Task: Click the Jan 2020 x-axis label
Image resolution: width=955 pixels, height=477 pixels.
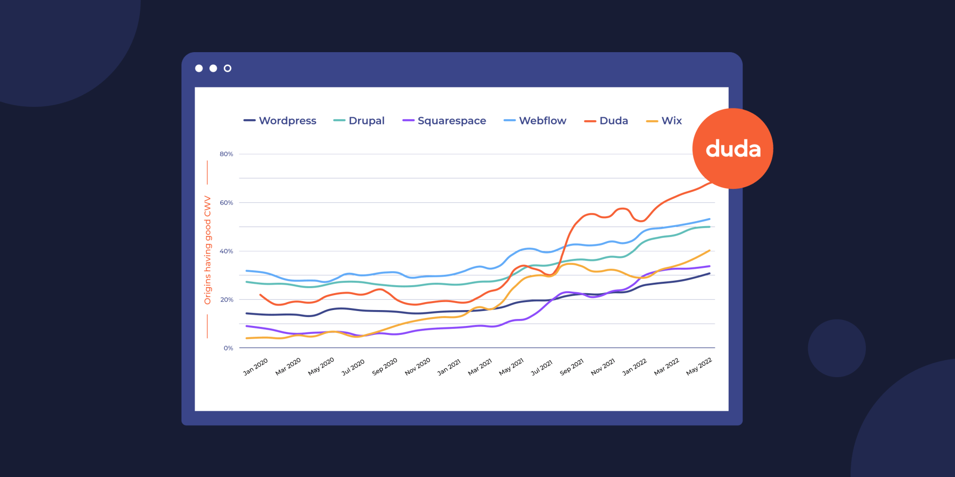Action: [255, 367]
